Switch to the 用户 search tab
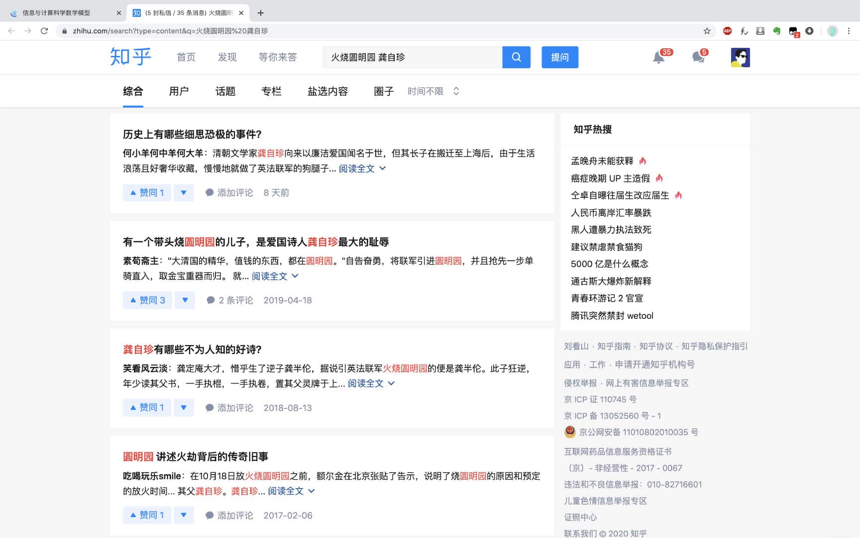860x538 pixels. tap(179, 91)
